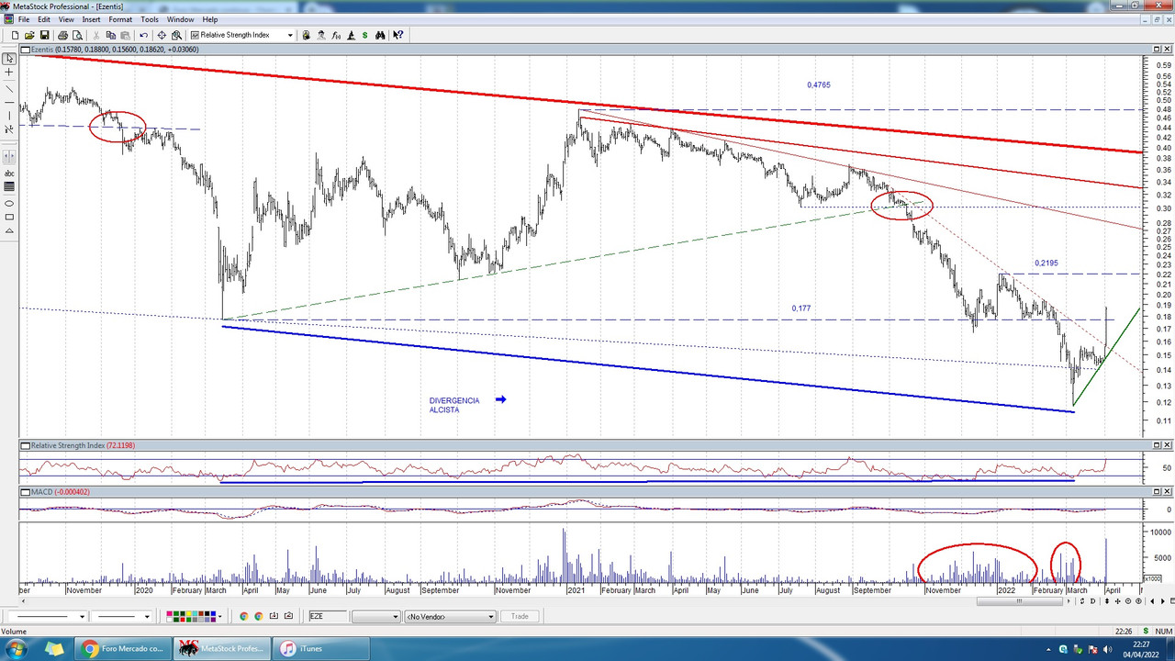The width and height of the screenshot is (1175, 661).
Task: Click the zoom magnifier toolbar icon
Action: click(x=176, y=35)
